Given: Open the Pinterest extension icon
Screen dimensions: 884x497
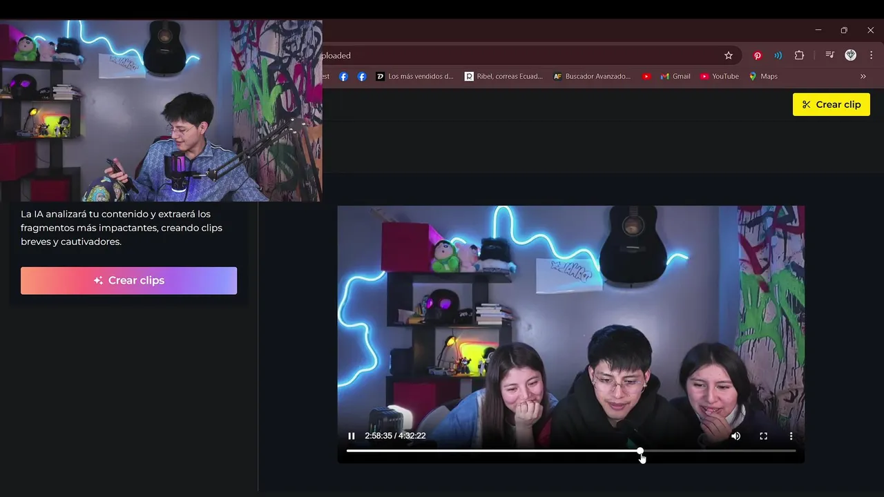Looking at the screenshot, I should 758,55.
